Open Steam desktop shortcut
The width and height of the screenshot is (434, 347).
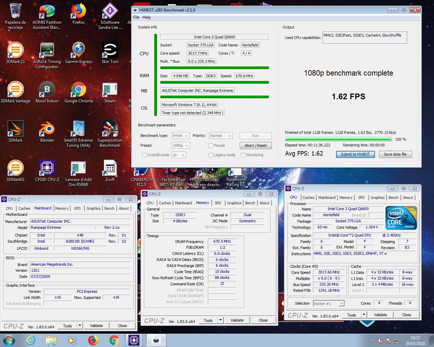[x=110, y=93]
